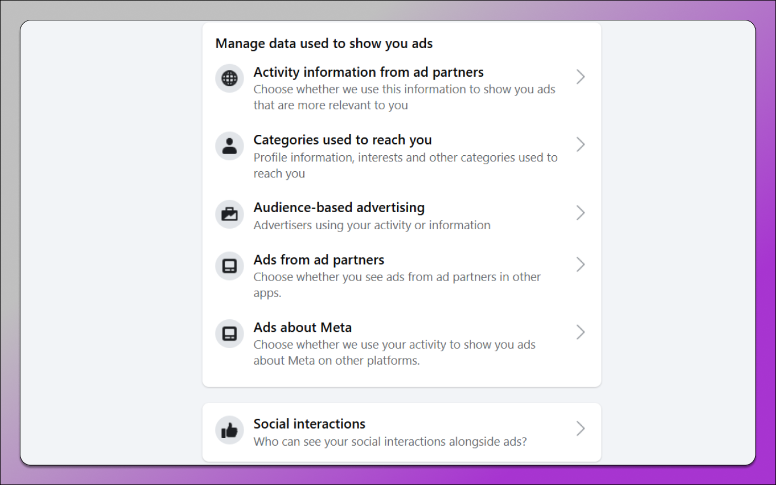Open the Social interactions setting title
776x485 pixels.
(x=309, y=424)
